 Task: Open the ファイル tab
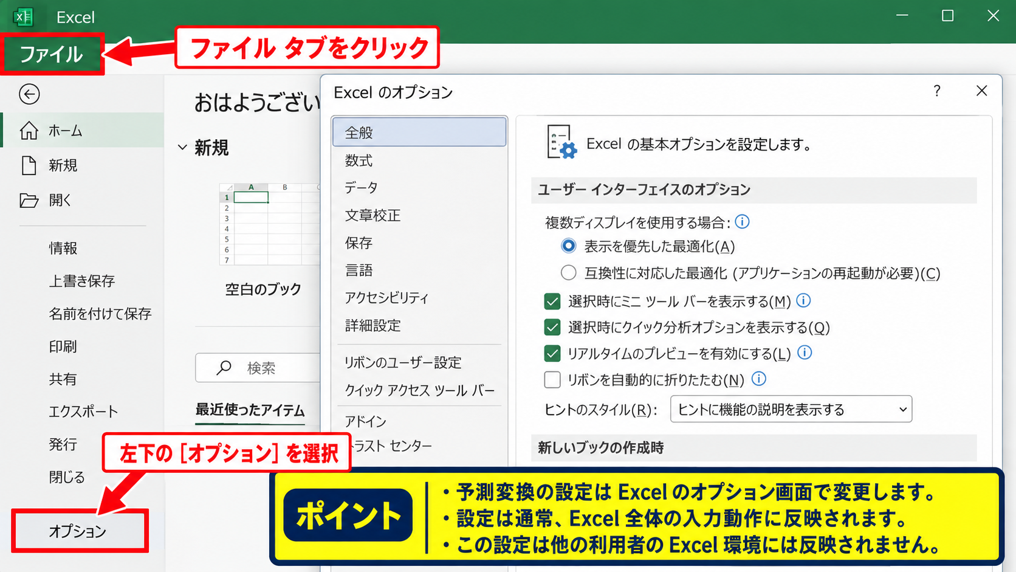pos(52,54)
